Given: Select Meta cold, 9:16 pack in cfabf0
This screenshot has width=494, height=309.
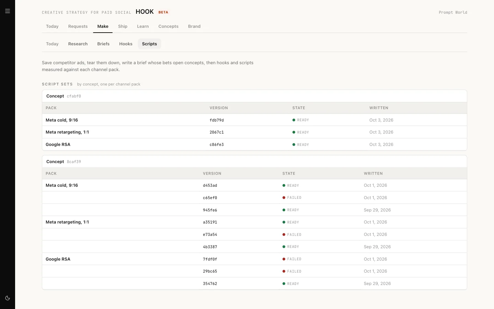Looking at the screenshot, I should [x=62, y=120].
